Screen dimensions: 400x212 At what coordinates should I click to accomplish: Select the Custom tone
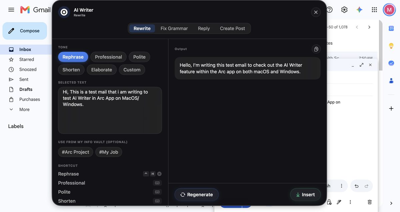132,70
